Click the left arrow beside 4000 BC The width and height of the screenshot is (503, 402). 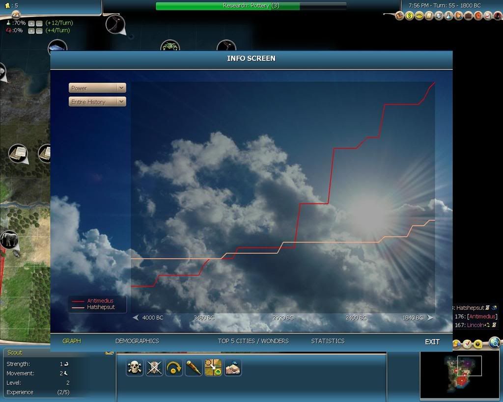136,318
